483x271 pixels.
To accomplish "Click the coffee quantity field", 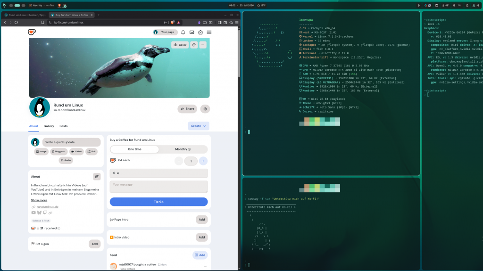I will [x=191, y=161].
